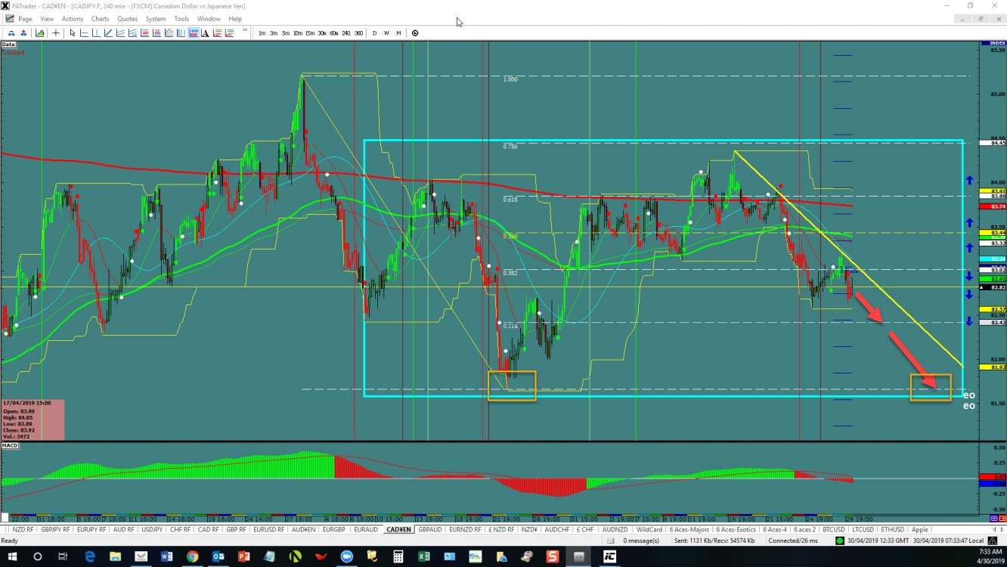Click the system clock showing 7:33 AM
The image size is (1007, 567).
point(990,552)
